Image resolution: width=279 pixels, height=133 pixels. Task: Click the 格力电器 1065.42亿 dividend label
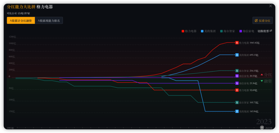(249, 43)
